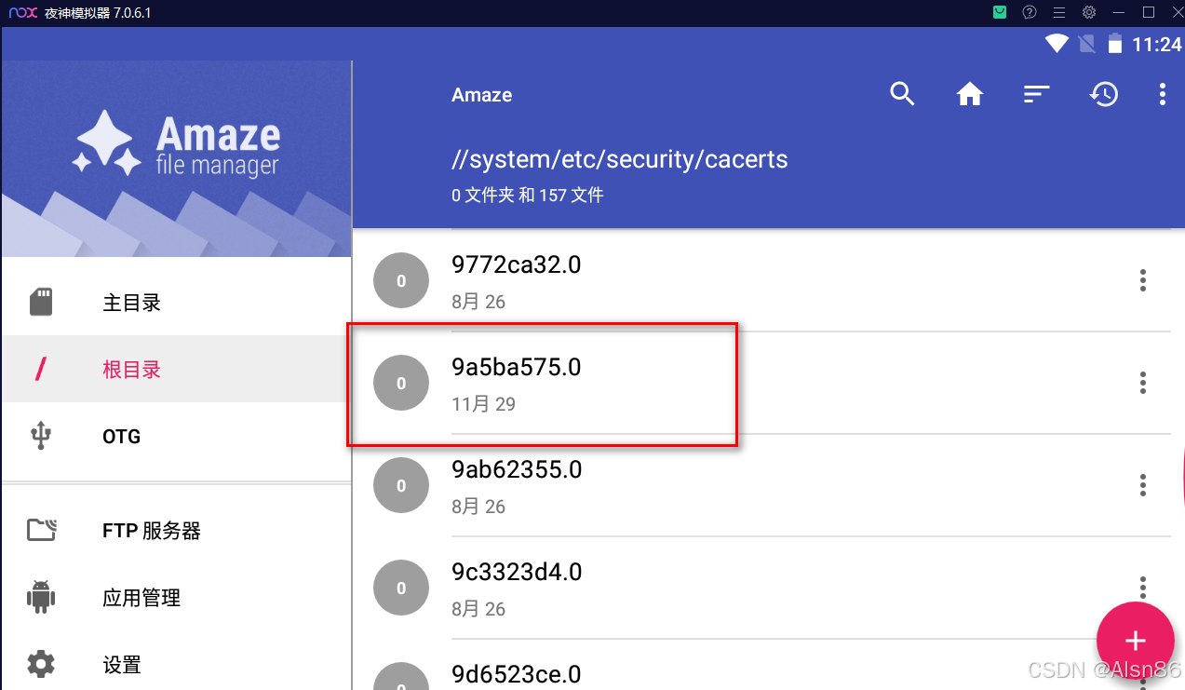The width and height of the screenshot is (1185, 690).
Task: Open 主目录 in the sidebar
Action: [176, 303]
